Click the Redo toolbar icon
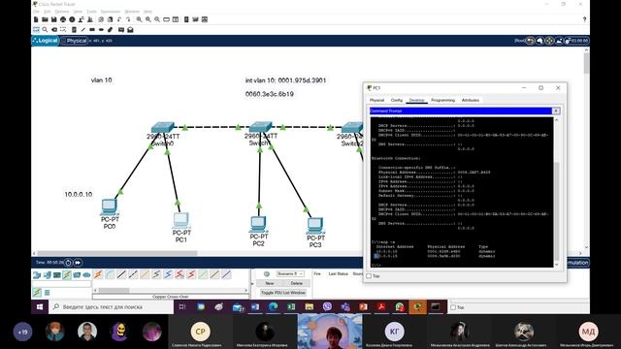 click(x=128, y=19)
